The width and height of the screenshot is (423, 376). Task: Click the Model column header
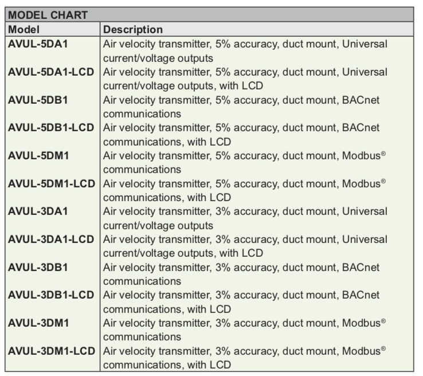(x=23, y=29)
